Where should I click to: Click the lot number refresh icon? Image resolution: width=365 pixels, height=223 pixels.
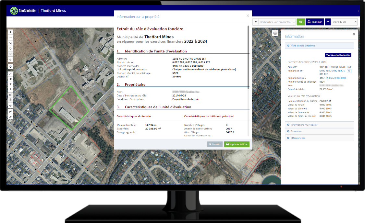click(349, 71)
